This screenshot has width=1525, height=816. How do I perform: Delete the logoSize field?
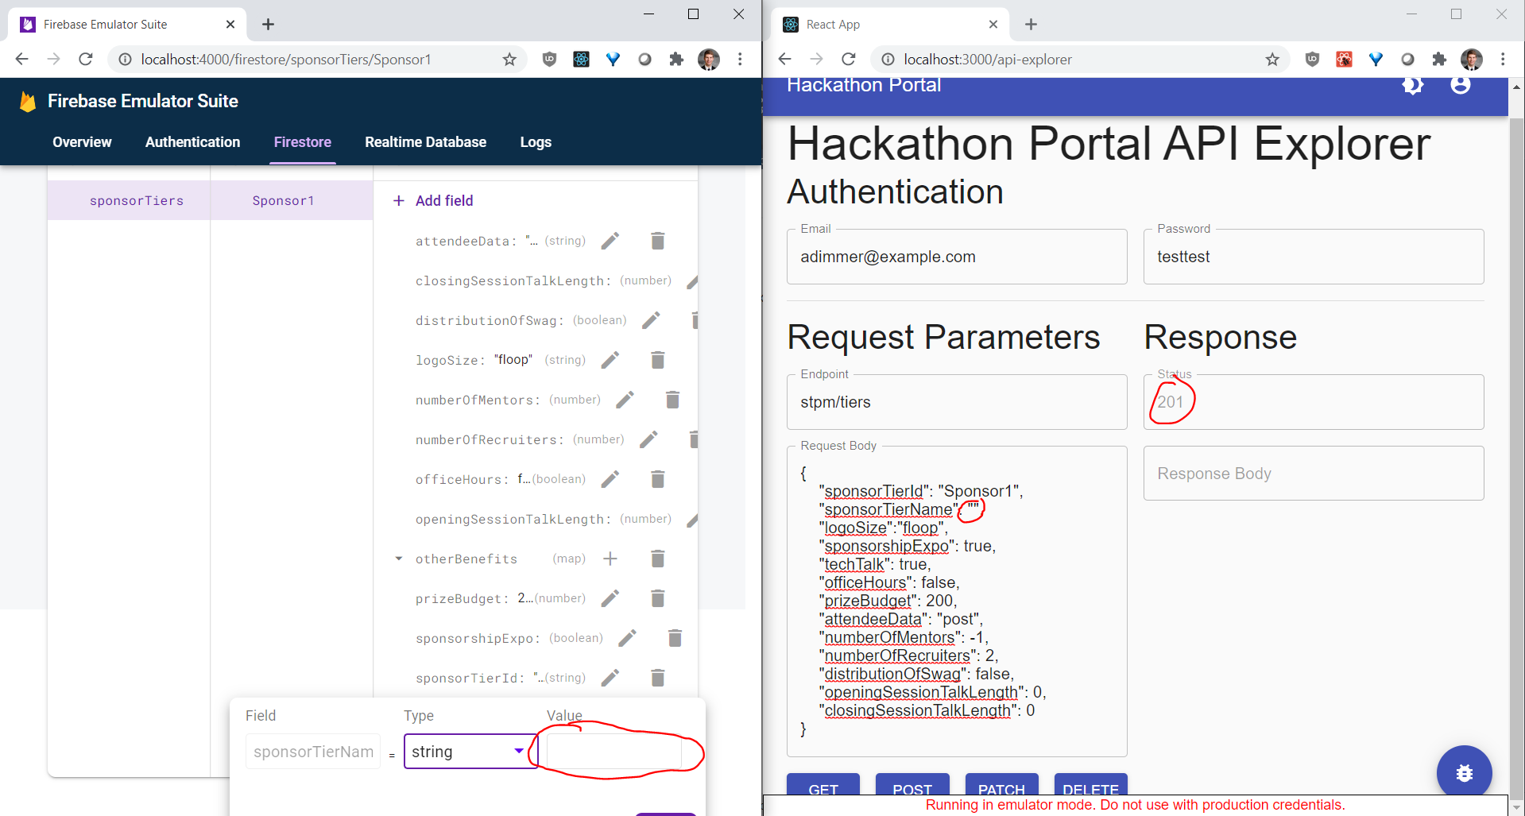[x=658, y=360]
